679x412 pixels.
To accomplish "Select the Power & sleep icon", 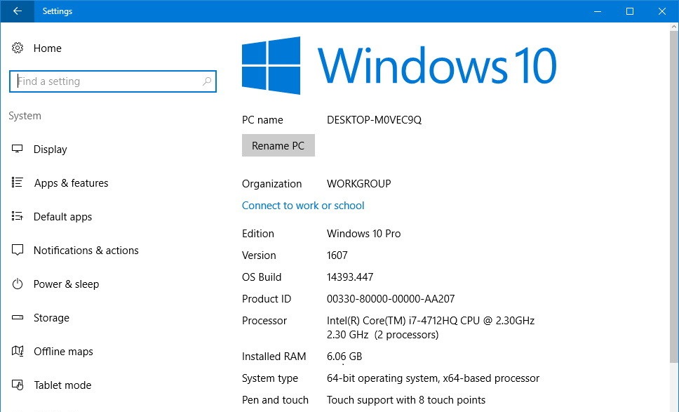I will pyautogui.click(x=18, y=284).
